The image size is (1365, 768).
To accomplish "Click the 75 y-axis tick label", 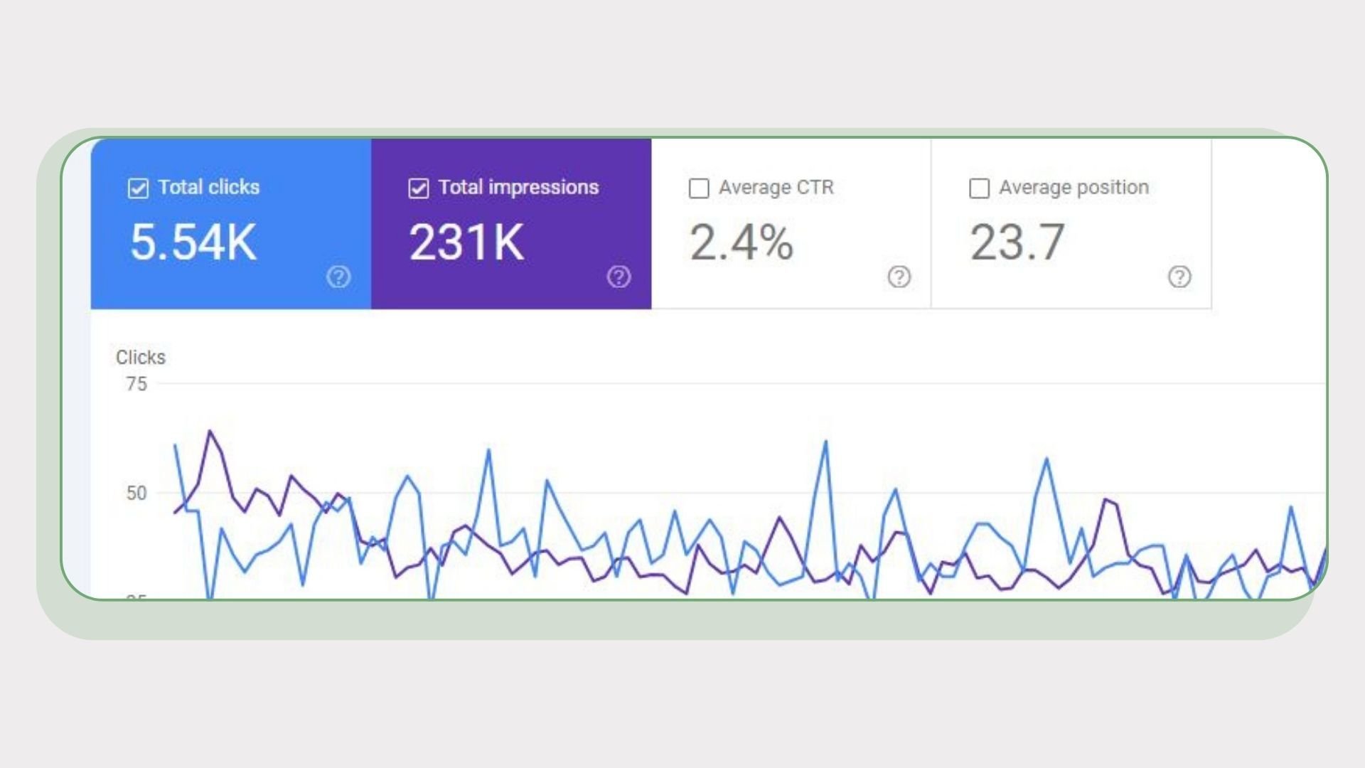I will click(136, 384).
